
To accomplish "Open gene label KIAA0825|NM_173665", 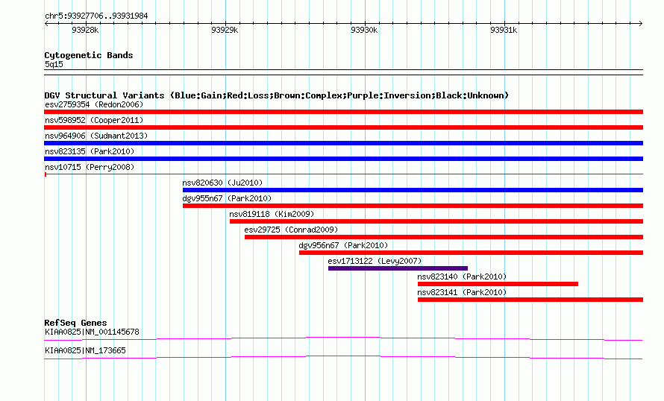I will (x=85, y=350).
